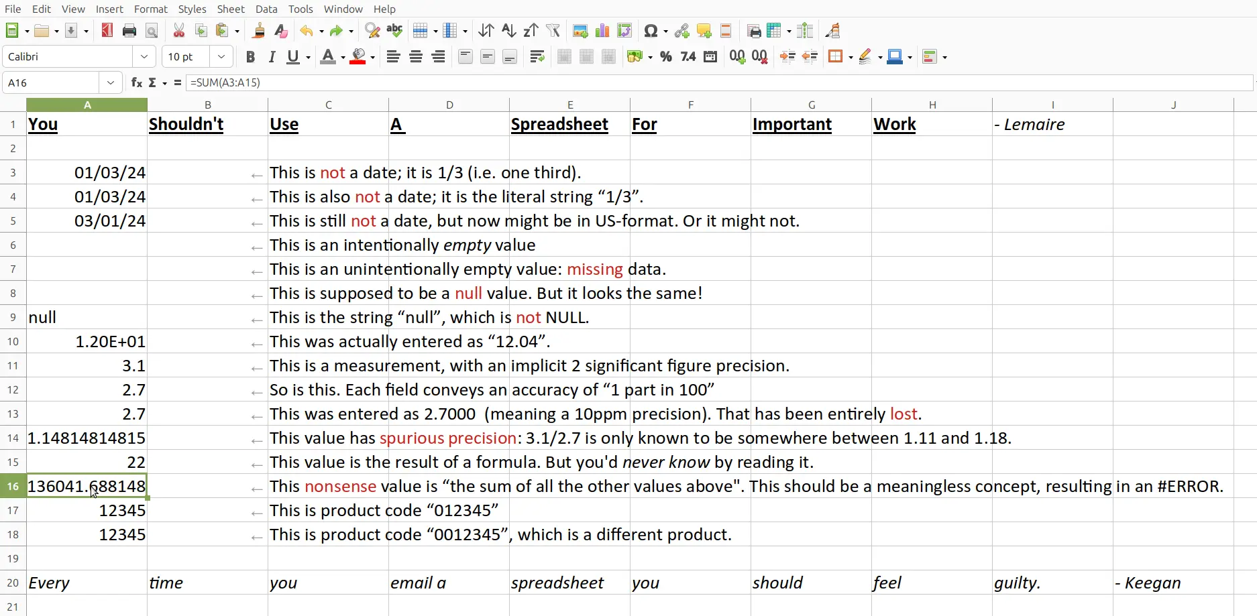Export directly as PDF
The image size is (1257, 616).
(x=107, y=31)
